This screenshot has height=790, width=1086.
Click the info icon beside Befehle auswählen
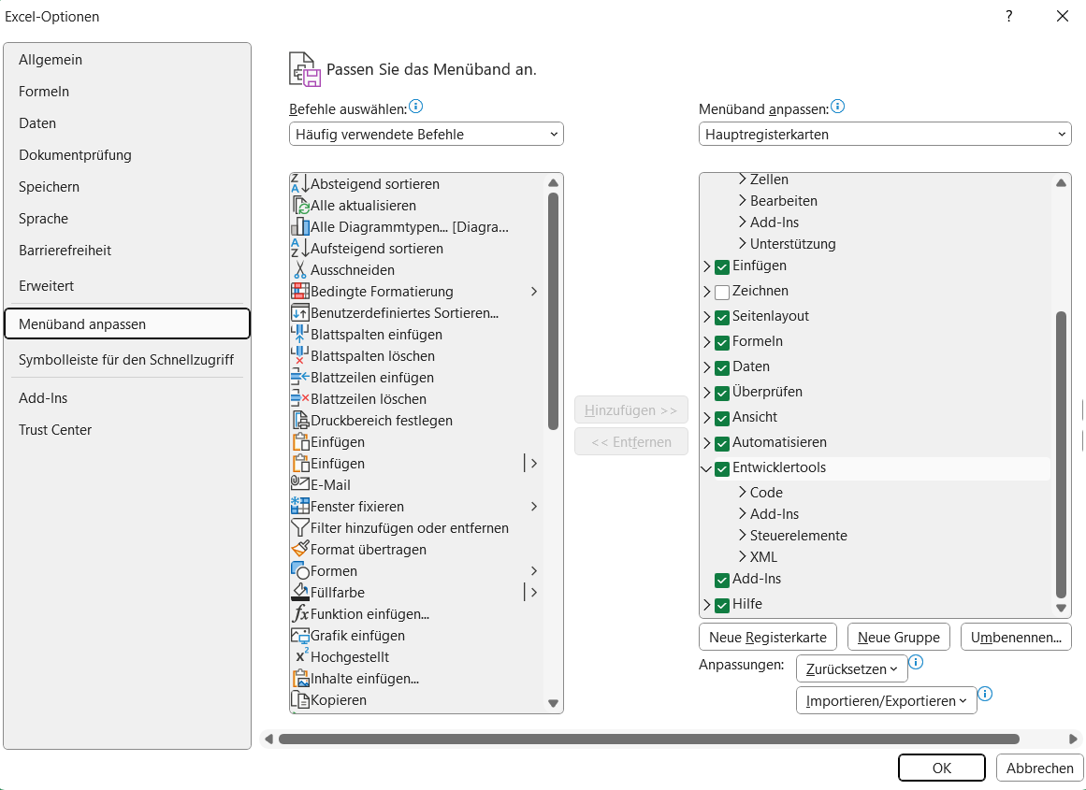[415, 107]
